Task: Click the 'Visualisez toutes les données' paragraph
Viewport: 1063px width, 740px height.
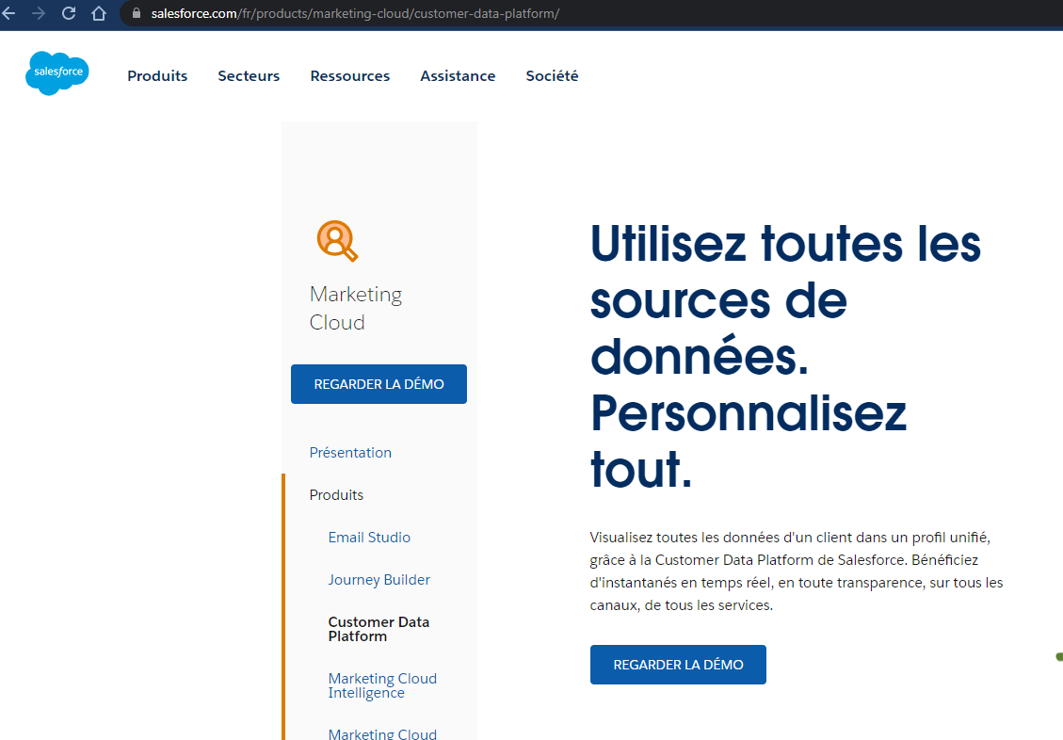Action: click(796, 571)
